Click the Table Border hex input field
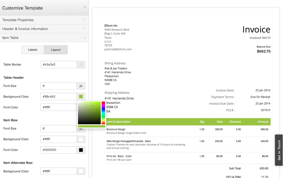 (x=58, y=65)
